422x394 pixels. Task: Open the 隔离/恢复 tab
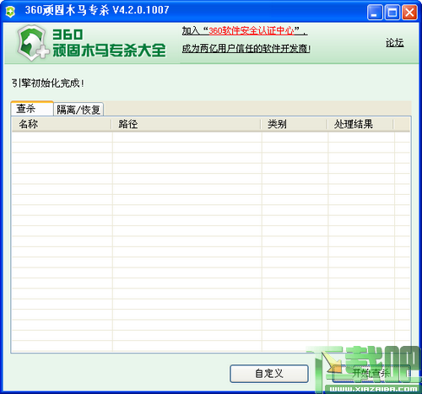point(78,110)
